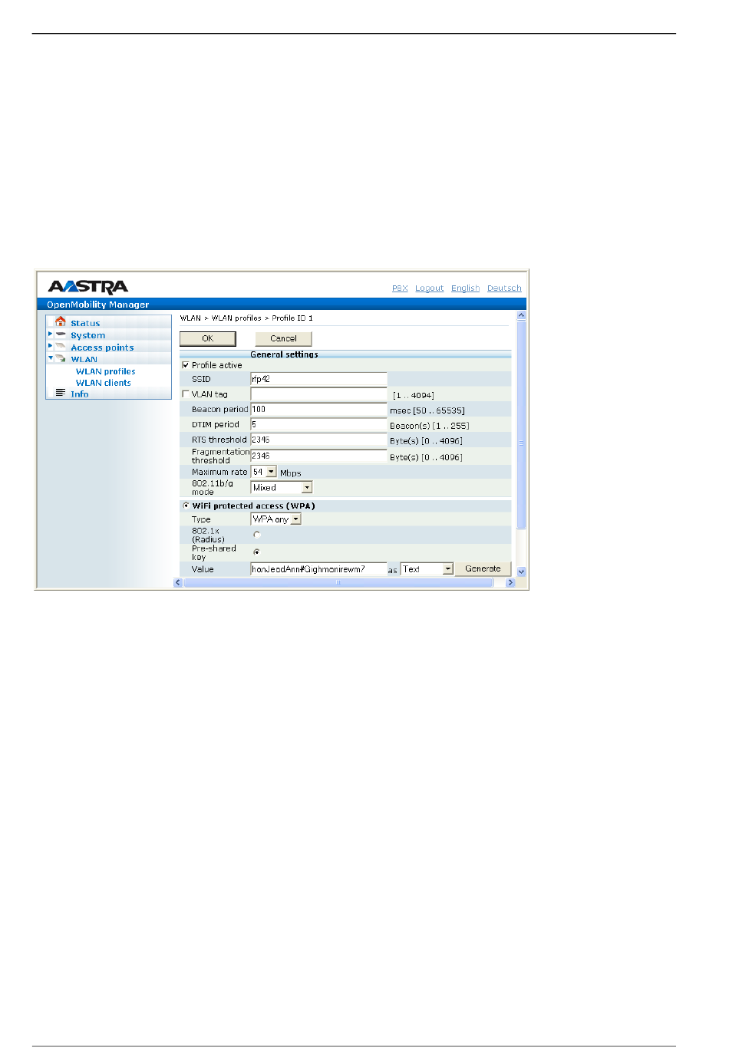
Task: Select WiFi protected access (WPA) radio
Action: [x=186, y=506]
